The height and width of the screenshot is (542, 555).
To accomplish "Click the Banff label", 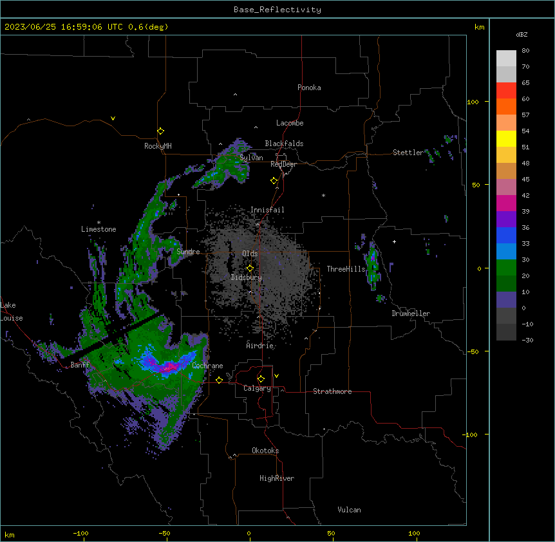I will tap(80, 365).
